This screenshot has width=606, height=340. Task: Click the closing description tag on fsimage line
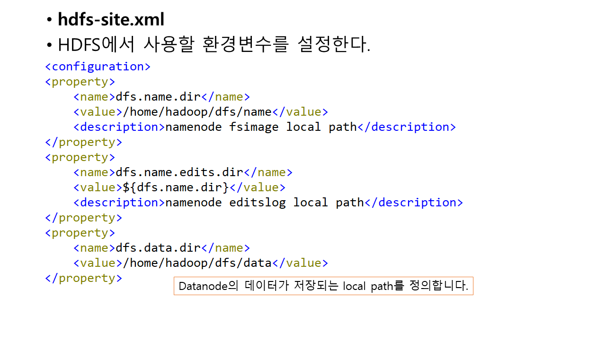pyautogui.click(x=406, y=127)
